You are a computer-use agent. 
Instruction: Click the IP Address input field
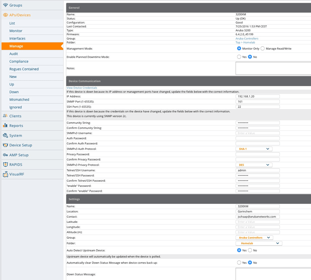pos(258,96)
